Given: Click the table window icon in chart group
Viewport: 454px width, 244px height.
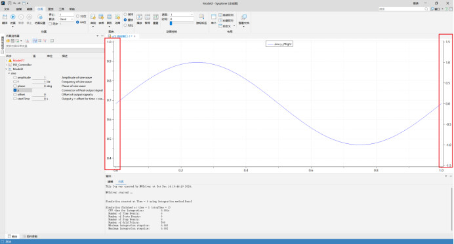Looking at the screenshot, I should tap(101, 17).
